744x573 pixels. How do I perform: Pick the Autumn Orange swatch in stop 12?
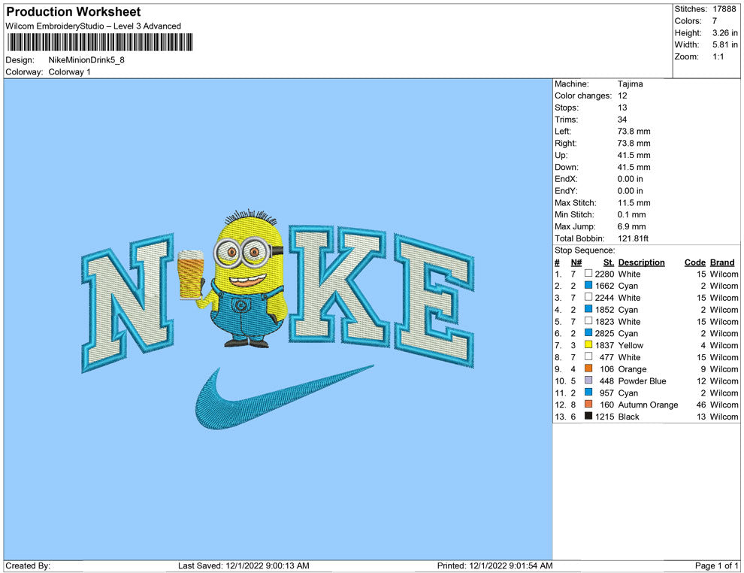click(588, 405)
